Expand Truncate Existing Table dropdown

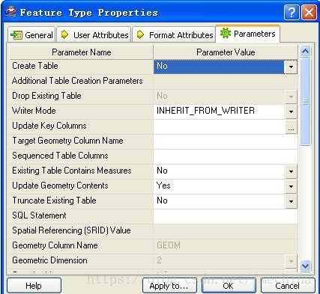pyautogui.click(x=291, y=201)
